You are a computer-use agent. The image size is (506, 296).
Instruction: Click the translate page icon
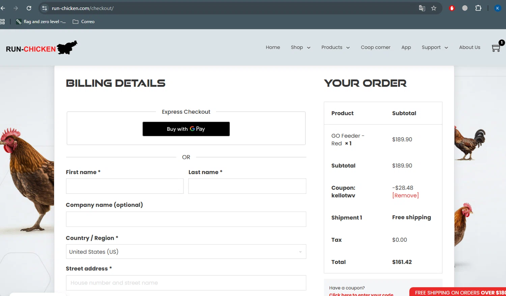422,8
